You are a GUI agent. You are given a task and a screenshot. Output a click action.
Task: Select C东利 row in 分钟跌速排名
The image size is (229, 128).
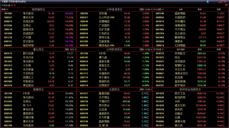click(x=114, y=53)
